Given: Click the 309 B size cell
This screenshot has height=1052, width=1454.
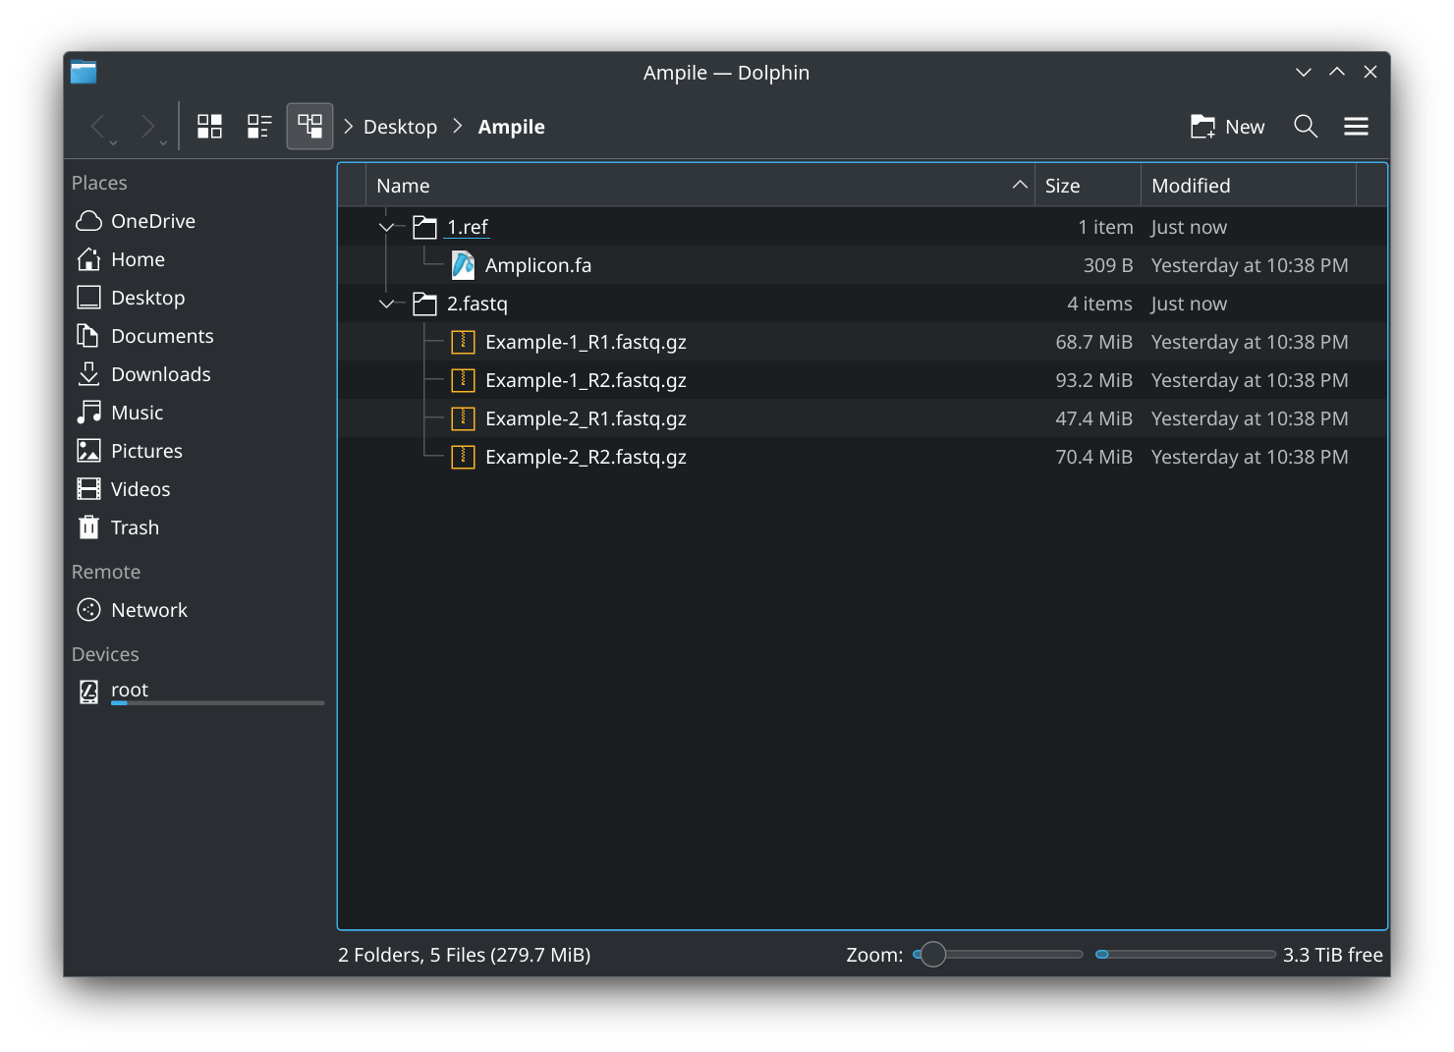Looking at the screenshot, I should click(x=1108, y=265).
